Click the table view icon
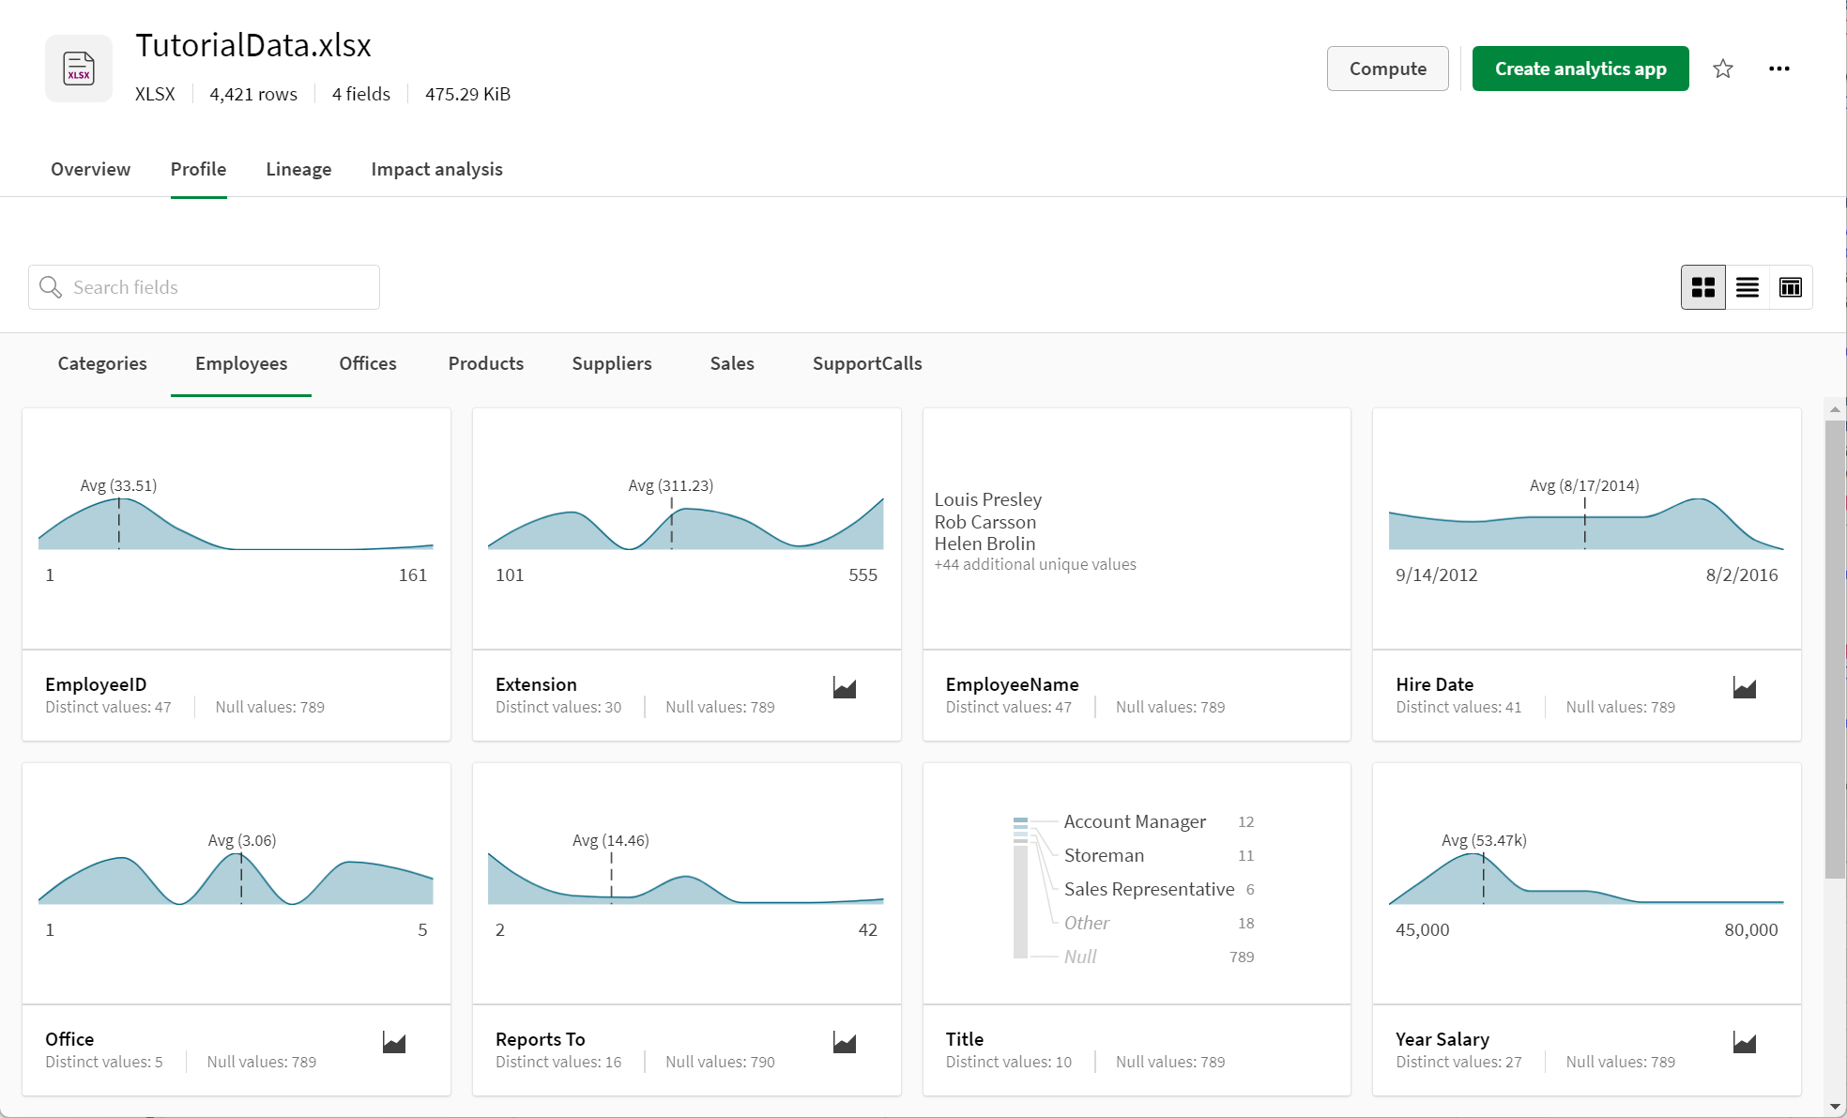1847x1118 pixels. click(x=1789, y=286)
